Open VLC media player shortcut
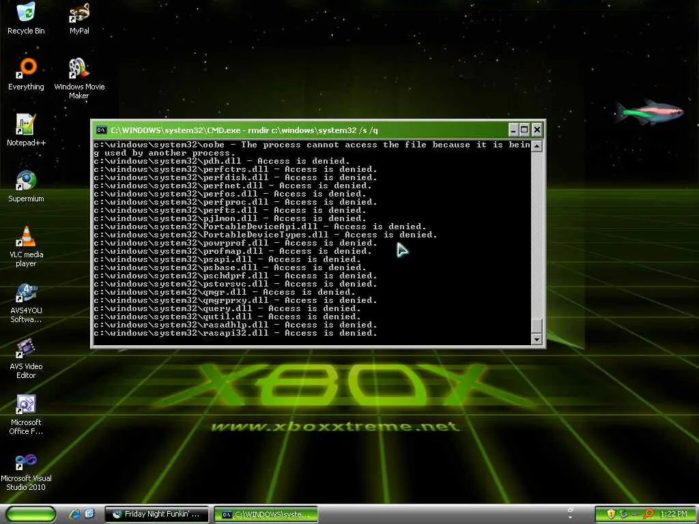Image resolution: width=699 pixels, height=524 pixels. point(26,246)
